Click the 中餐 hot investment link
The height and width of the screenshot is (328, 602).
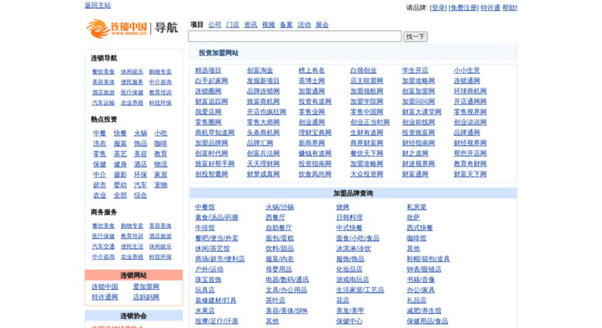pos(99,133)
